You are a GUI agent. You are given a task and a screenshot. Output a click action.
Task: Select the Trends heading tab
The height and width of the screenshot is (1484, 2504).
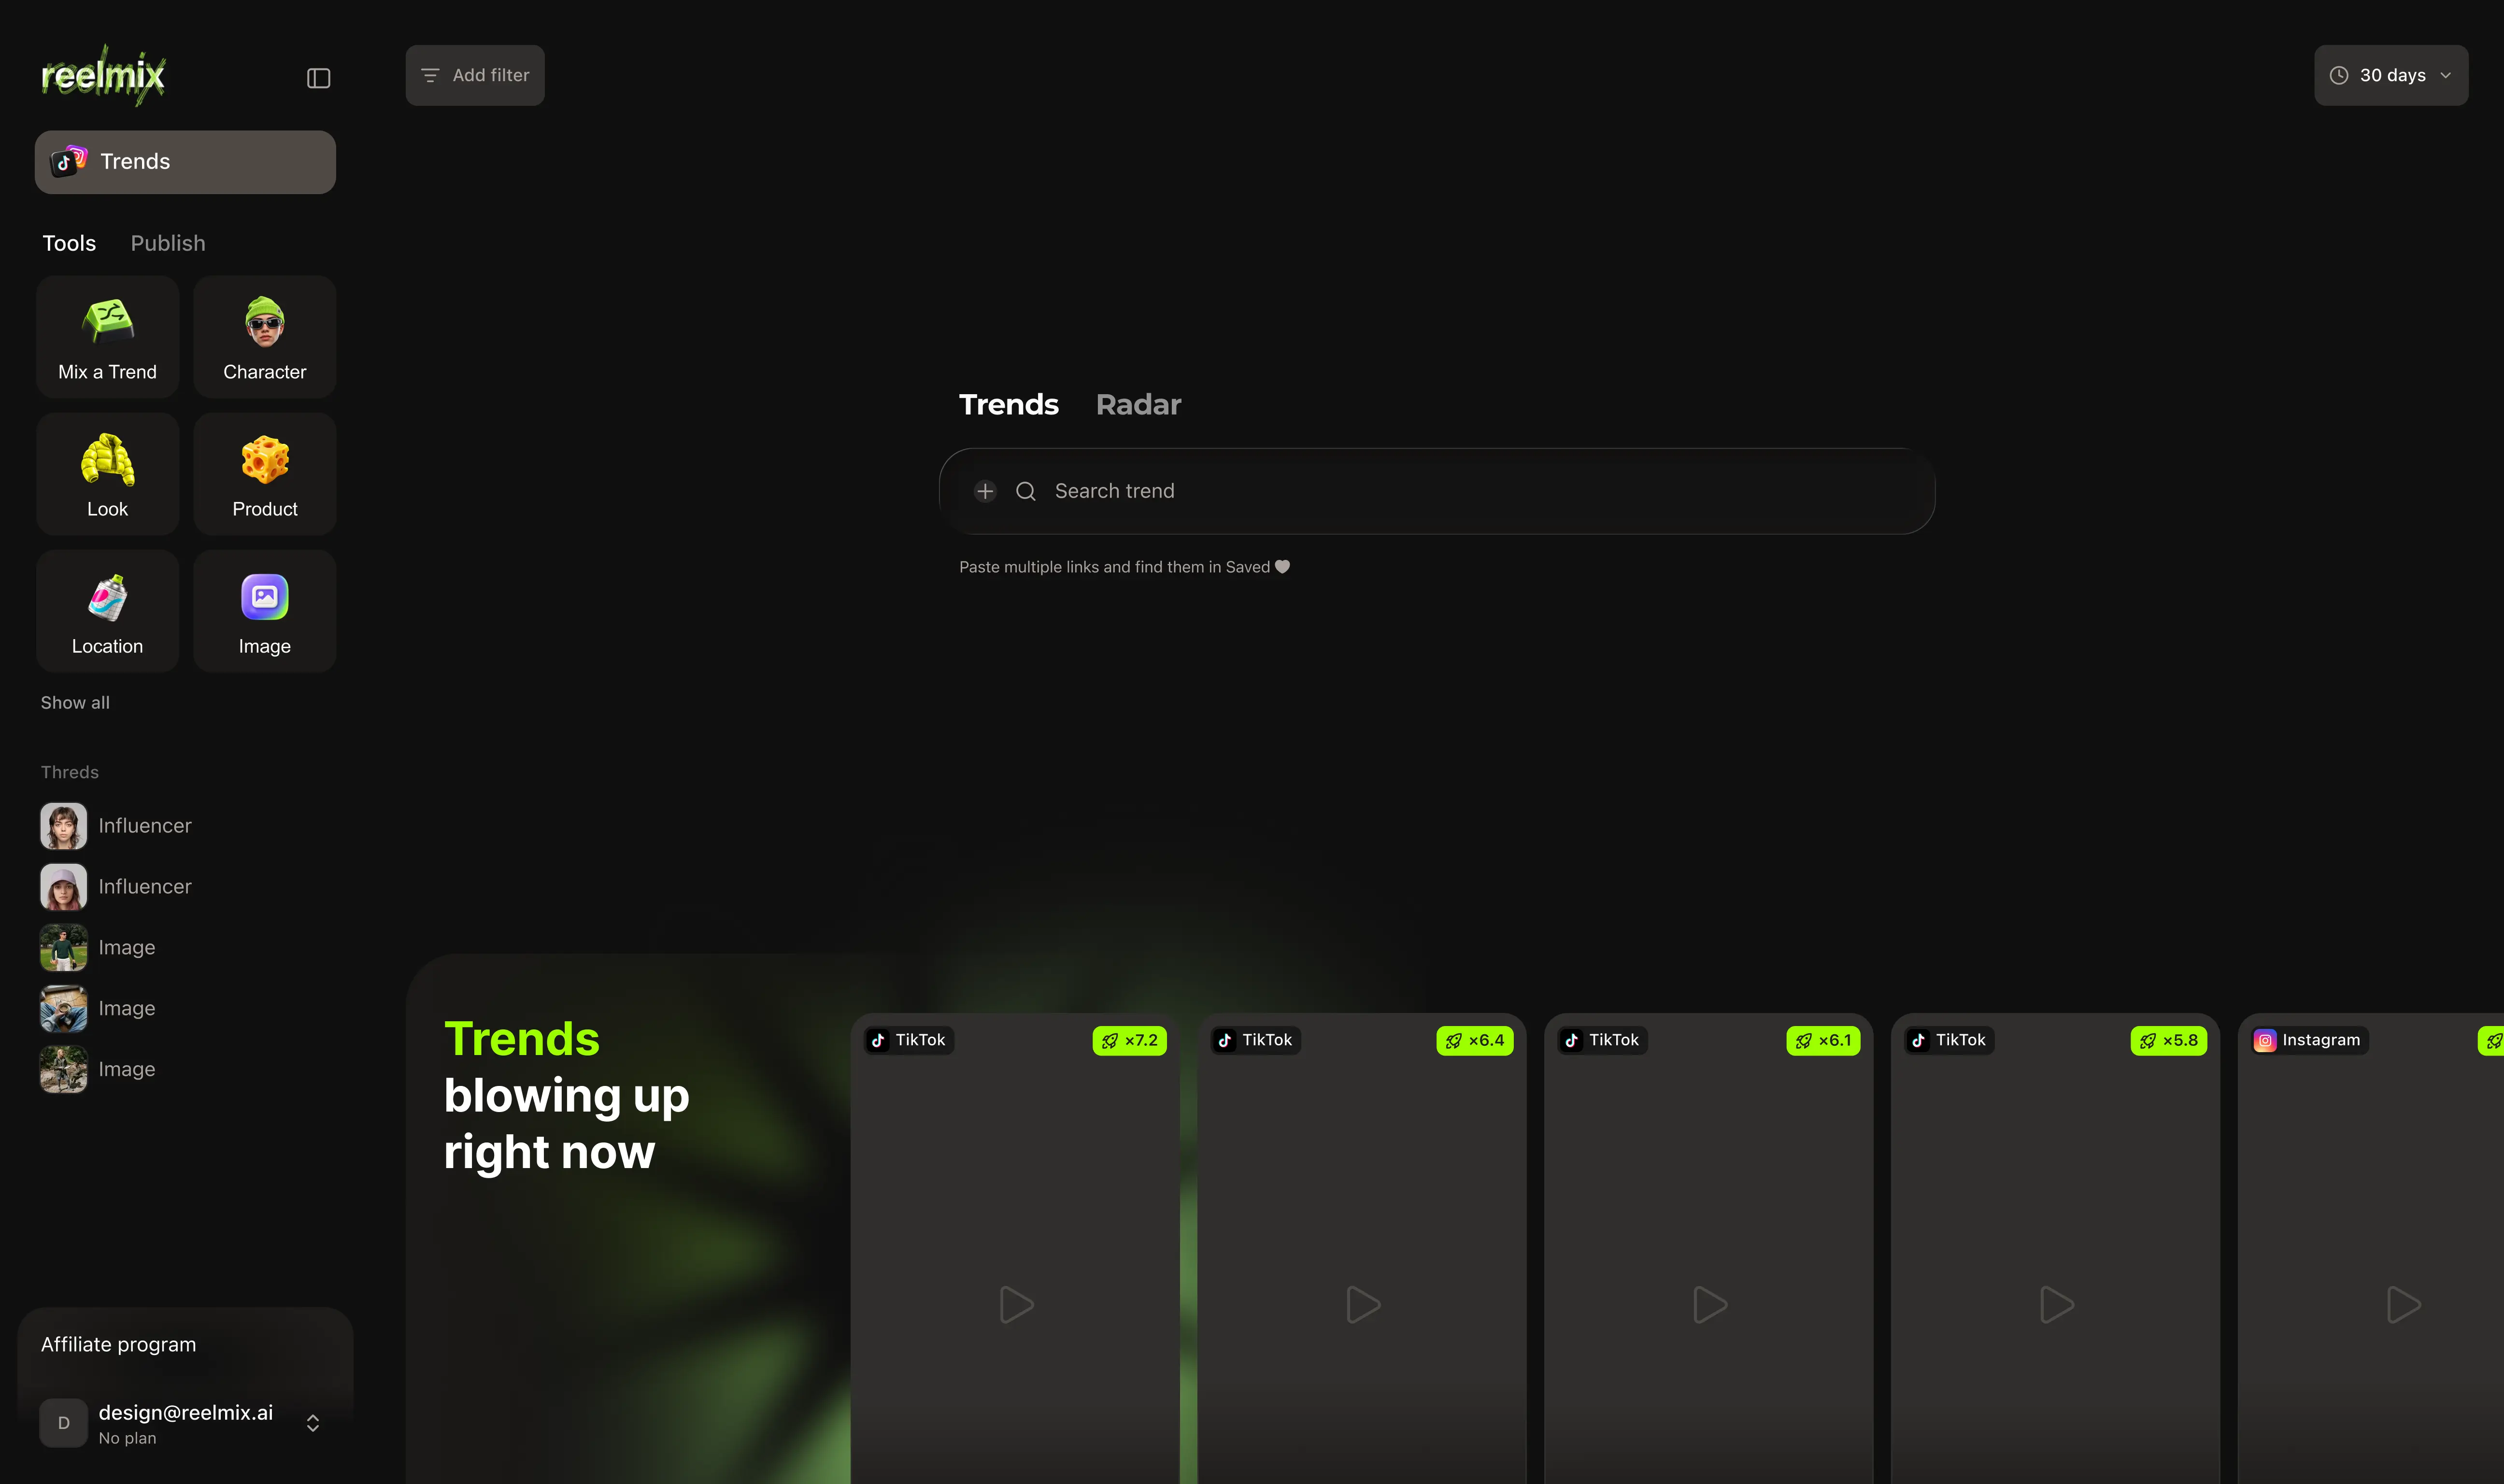tap(1008, 404)
